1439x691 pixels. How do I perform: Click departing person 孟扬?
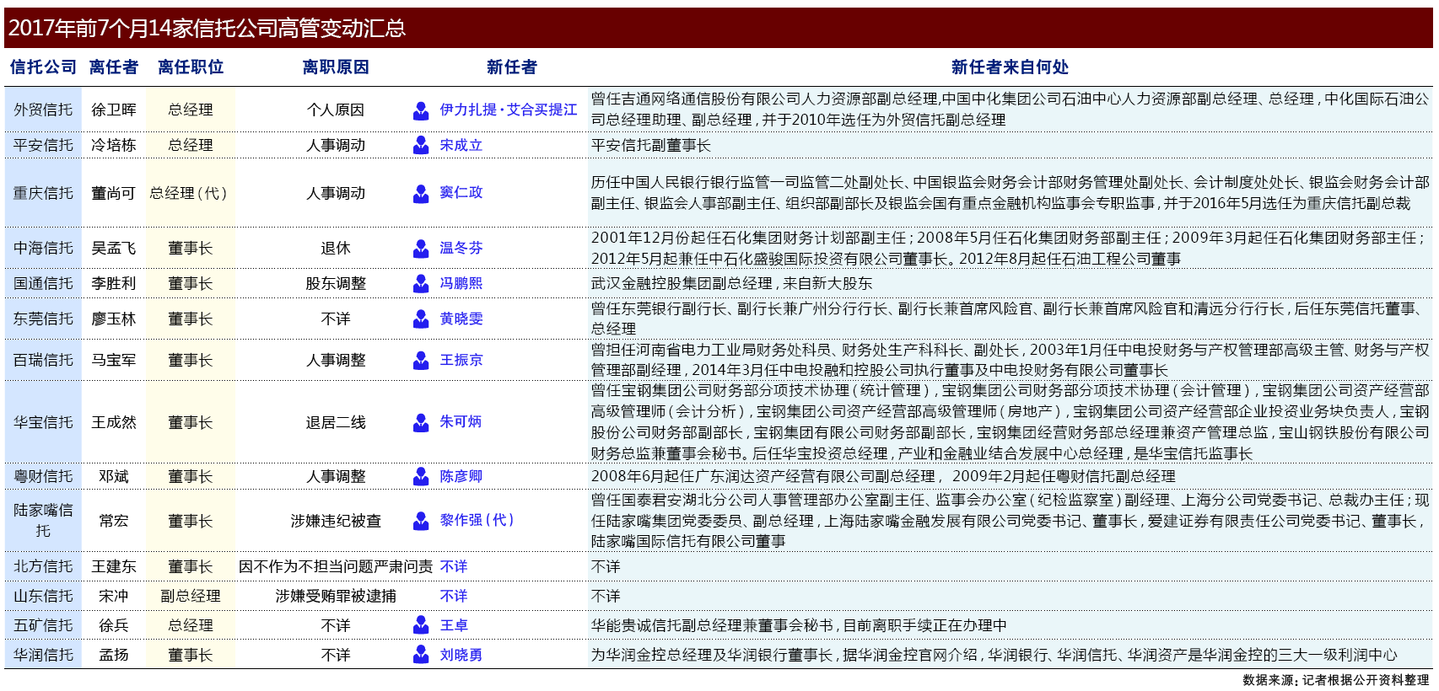click(x=114, y=655)
